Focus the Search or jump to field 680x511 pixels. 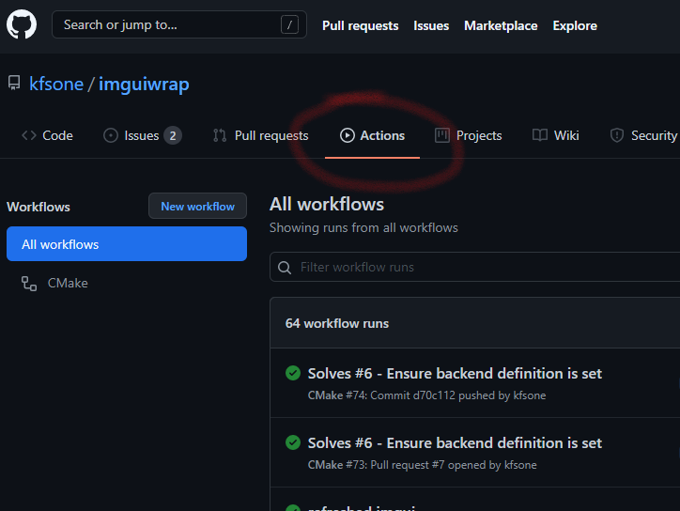tap(179, 24)
